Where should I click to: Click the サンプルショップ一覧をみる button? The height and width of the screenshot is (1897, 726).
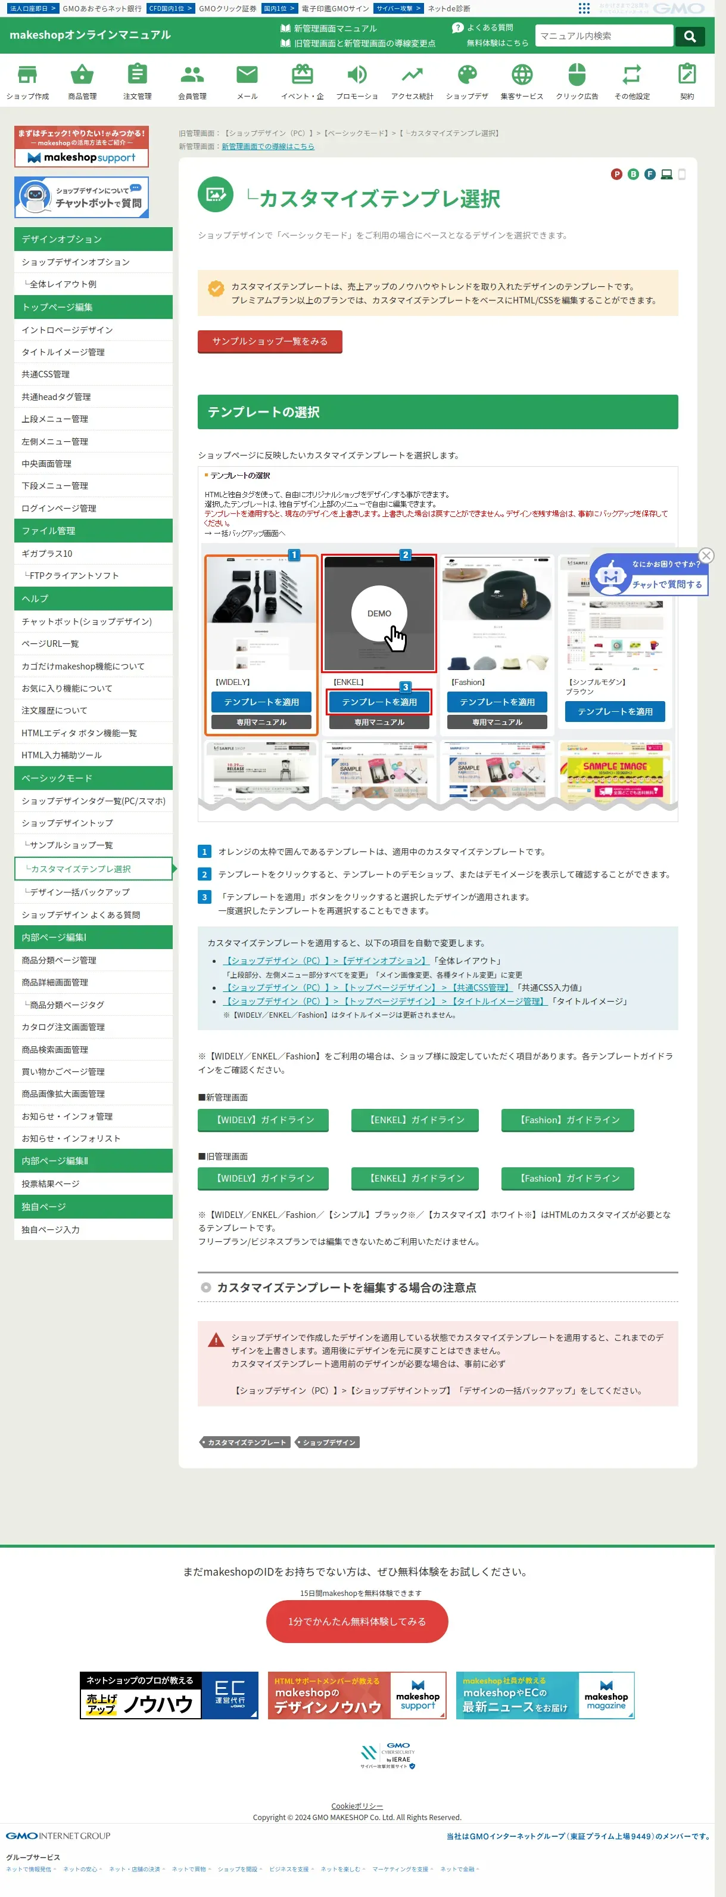click(x=270, y=342)
